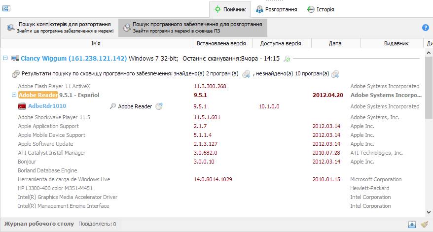Click the Повідомлень: 0 counter
This screenshot has width=433, height=232.
[x=97, y=224]
